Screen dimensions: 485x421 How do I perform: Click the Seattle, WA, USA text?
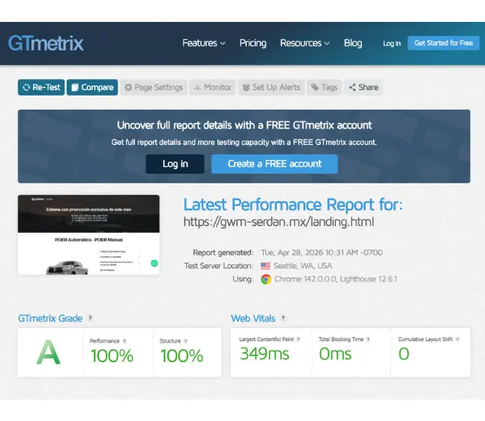coord(303,266)
